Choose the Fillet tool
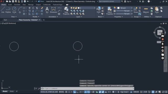 [37, 11]
